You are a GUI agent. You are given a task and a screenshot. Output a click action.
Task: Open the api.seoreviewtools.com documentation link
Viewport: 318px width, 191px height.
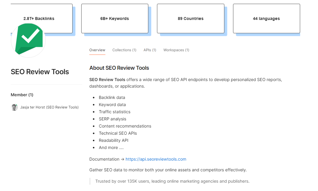156,159
